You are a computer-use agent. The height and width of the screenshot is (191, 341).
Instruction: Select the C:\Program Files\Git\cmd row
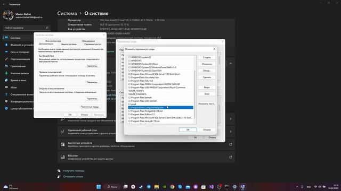(x=160, y=81)
